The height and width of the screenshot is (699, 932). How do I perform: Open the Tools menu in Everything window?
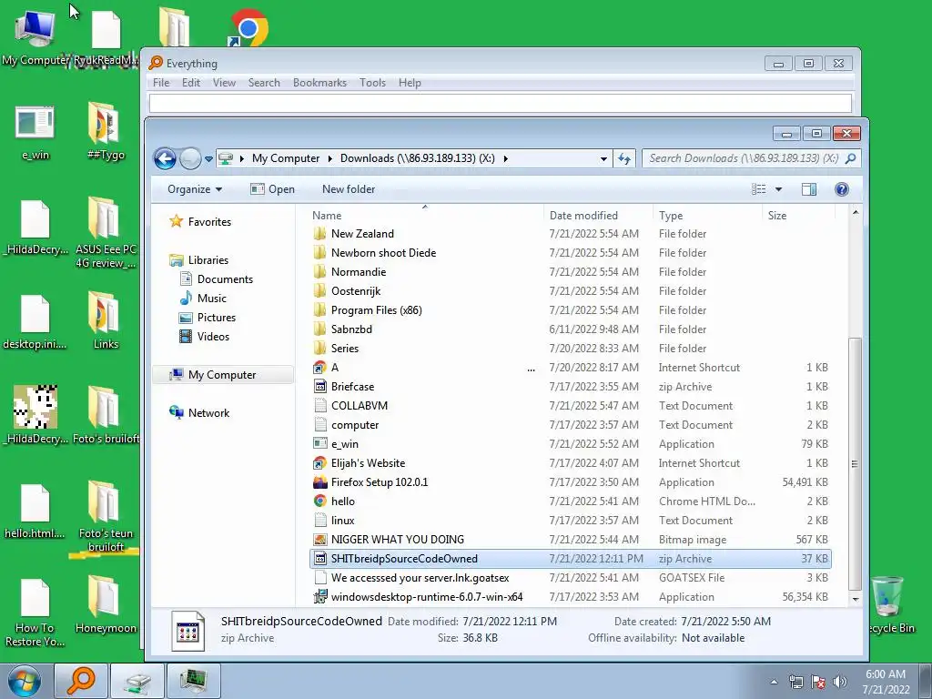372,83
